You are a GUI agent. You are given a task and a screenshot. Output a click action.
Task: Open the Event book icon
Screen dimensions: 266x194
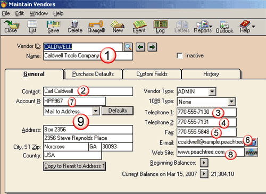pos(139,27)
